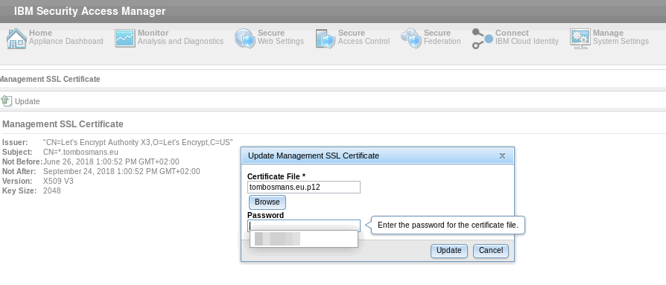
Task: Click the Issuer value Let's Encrypt Authority
Action: pos(138,143)
